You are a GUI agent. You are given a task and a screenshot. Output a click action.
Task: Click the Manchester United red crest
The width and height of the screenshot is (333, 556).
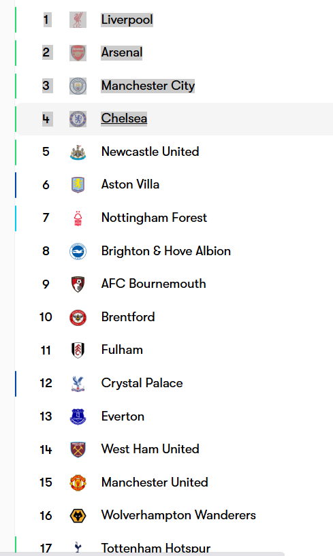tap(78, 483)
